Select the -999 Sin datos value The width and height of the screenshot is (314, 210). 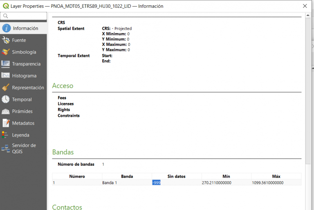(156, 183)
